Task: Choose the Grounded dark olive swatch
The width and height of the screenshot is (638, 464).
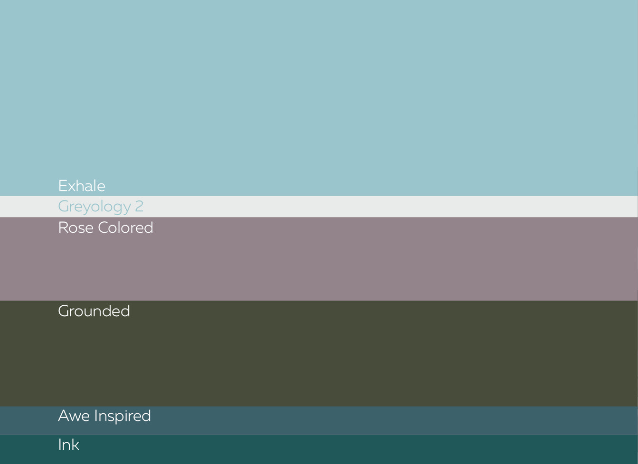Action: pyautogui.click(x=319, y=360)
